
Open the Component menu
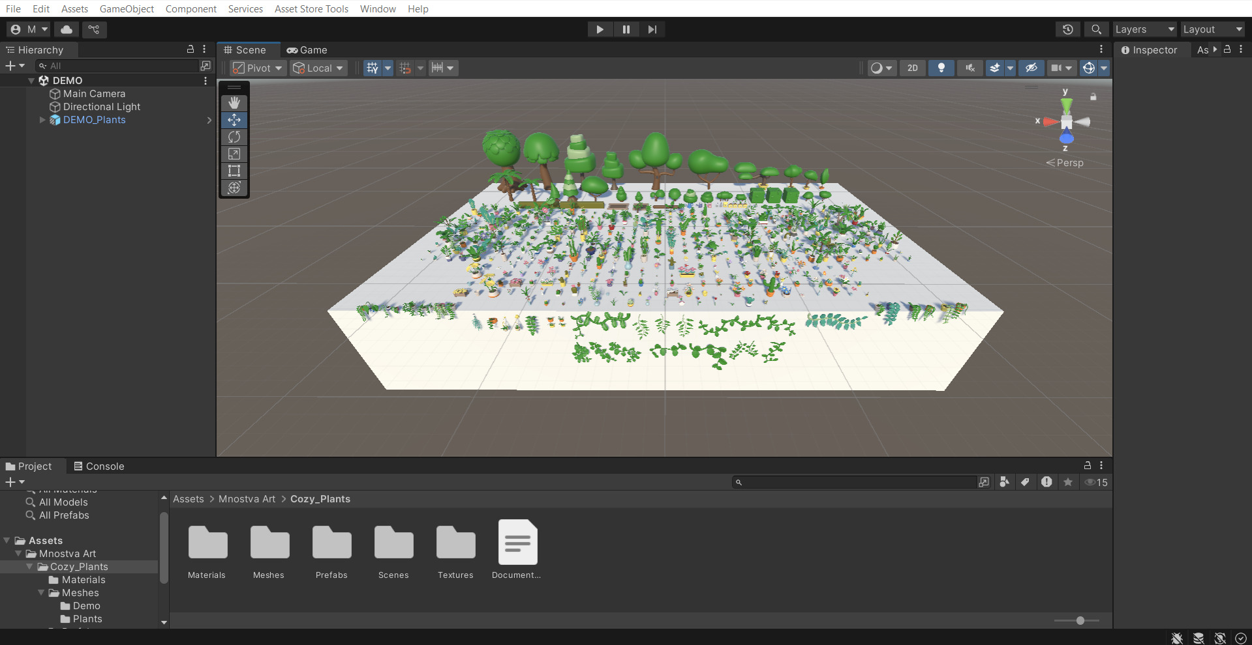pyautogui.click(x=191, y=9)
